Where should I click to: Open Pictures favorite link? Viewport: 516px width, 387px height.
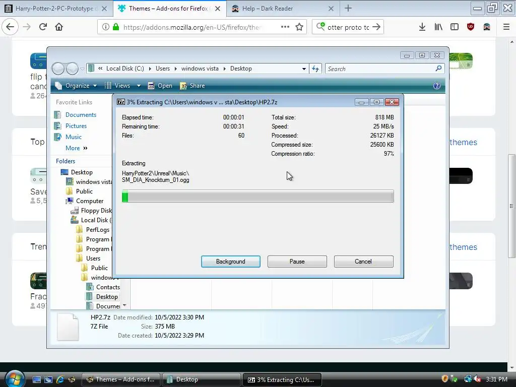tap(76, 125)
